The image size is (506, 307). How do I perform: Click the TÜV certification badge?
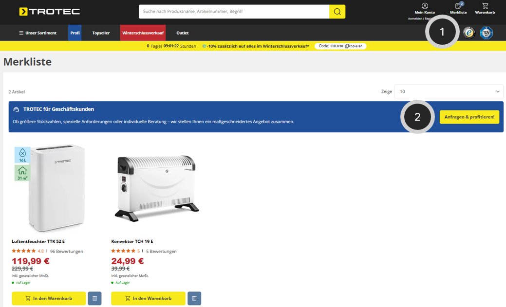point(487,33)
